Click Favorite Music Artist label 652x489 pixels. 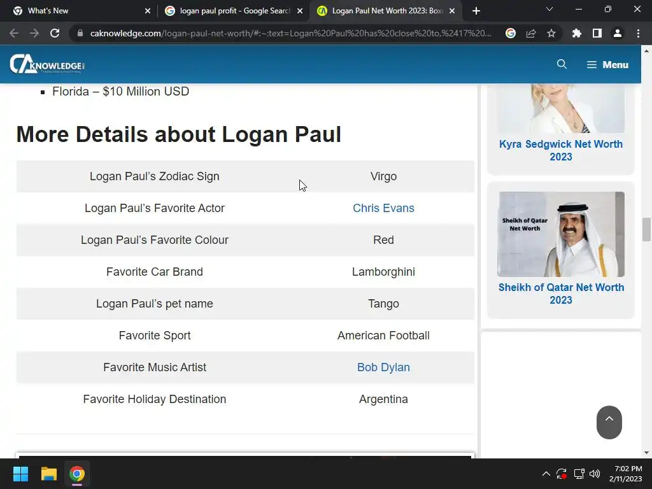coord(155,367)
